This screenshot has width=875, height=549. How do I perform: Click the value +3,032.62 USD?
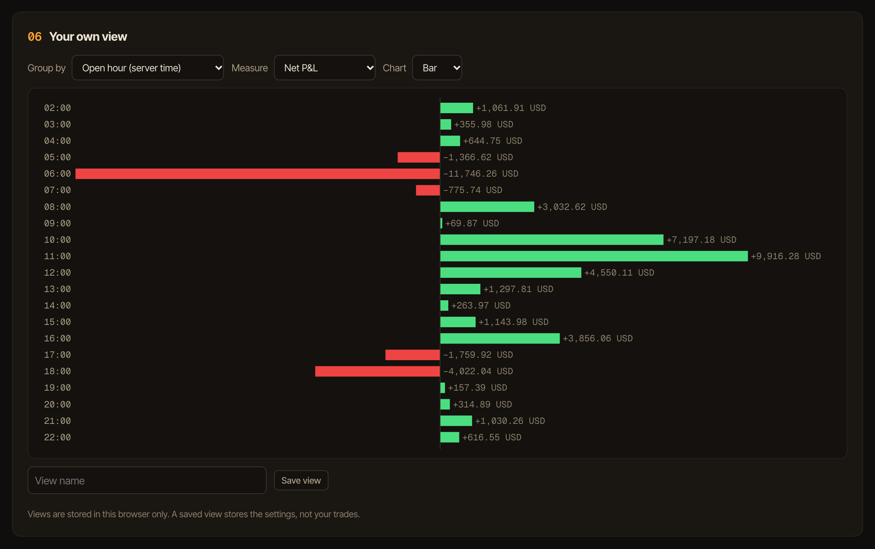(x=572, y=207)
